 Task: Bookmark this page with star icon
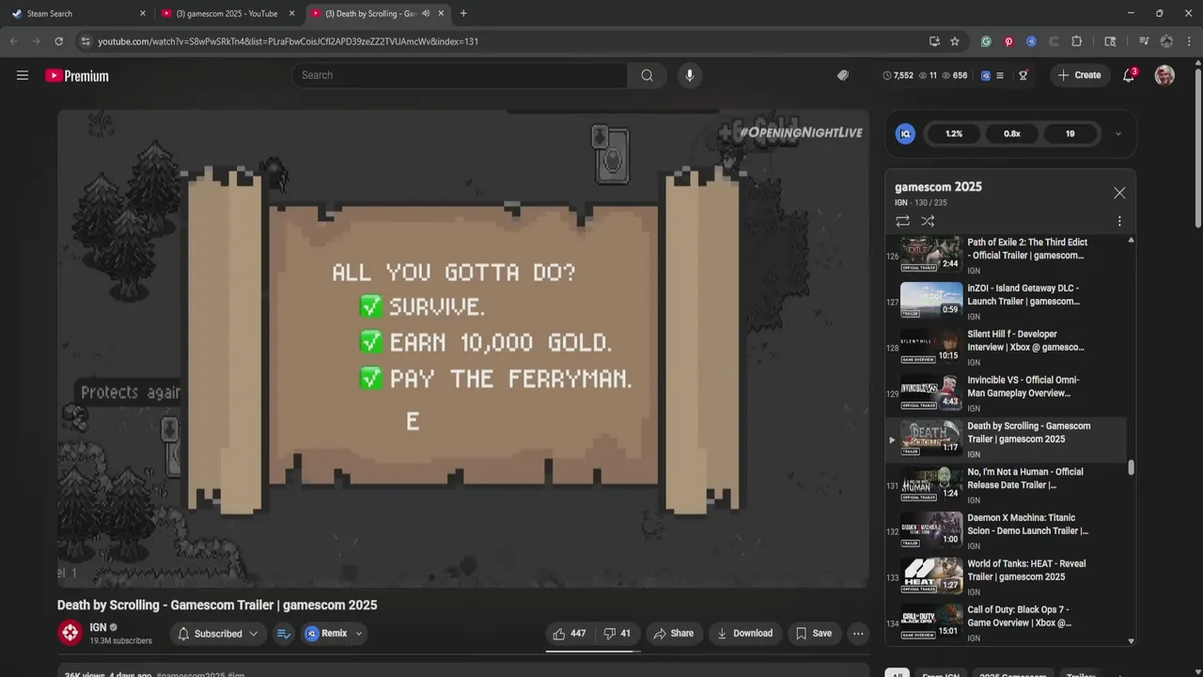click(955, 41)
